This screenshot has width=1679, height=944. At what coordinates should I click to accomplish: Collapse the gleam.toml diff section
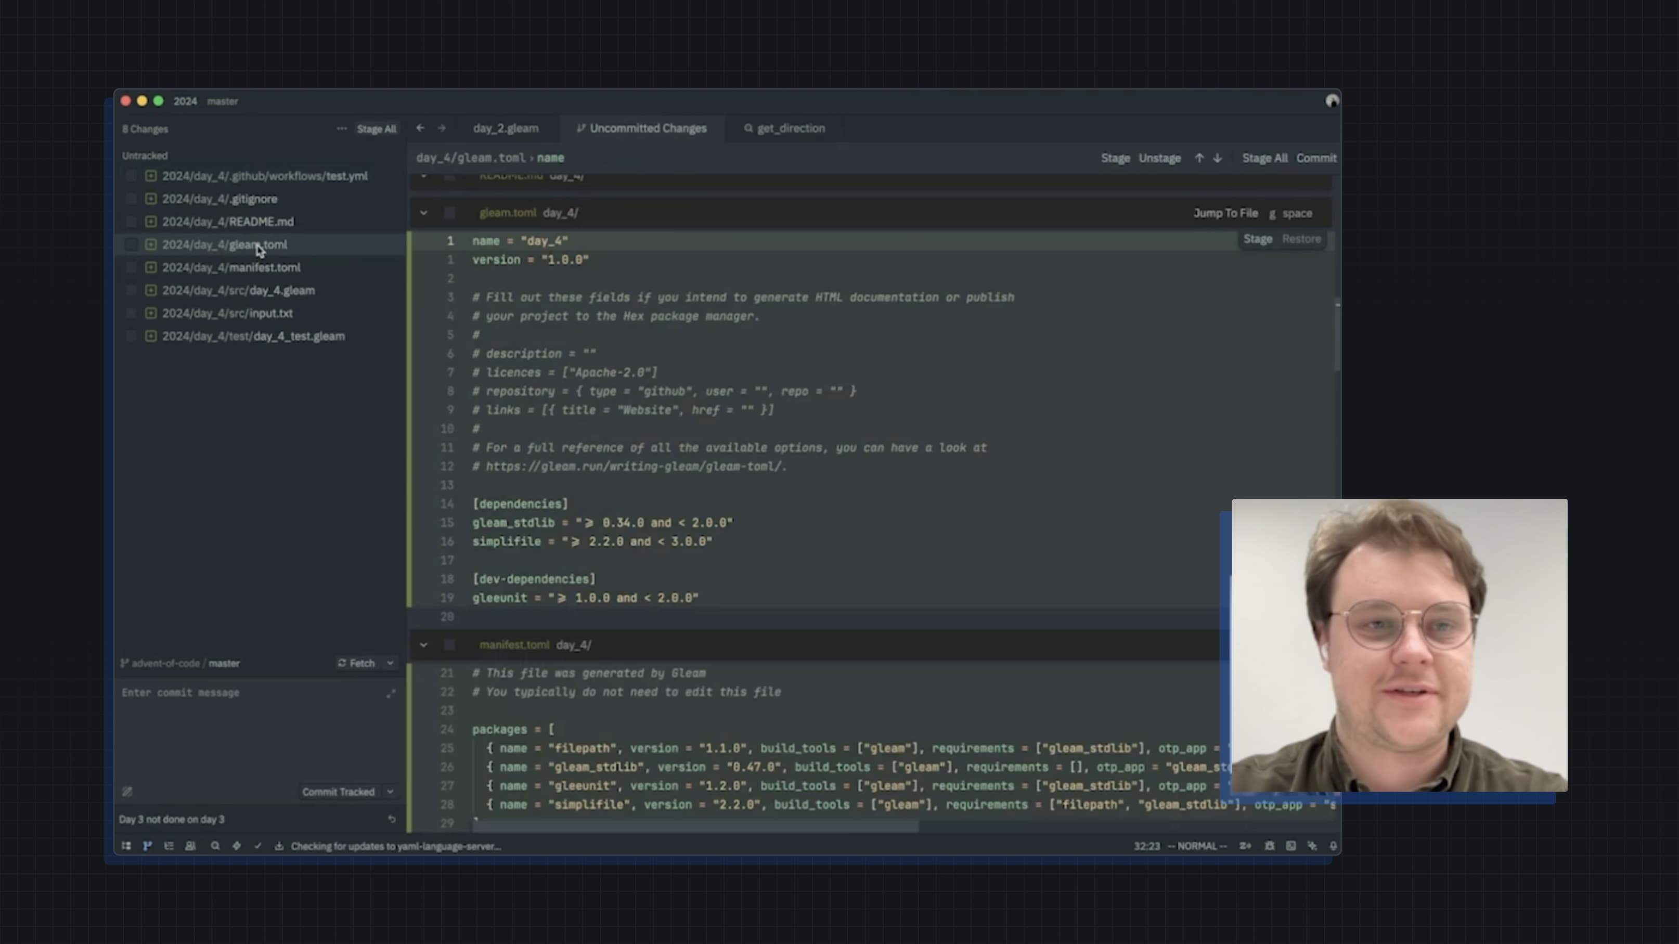point(424,213)
